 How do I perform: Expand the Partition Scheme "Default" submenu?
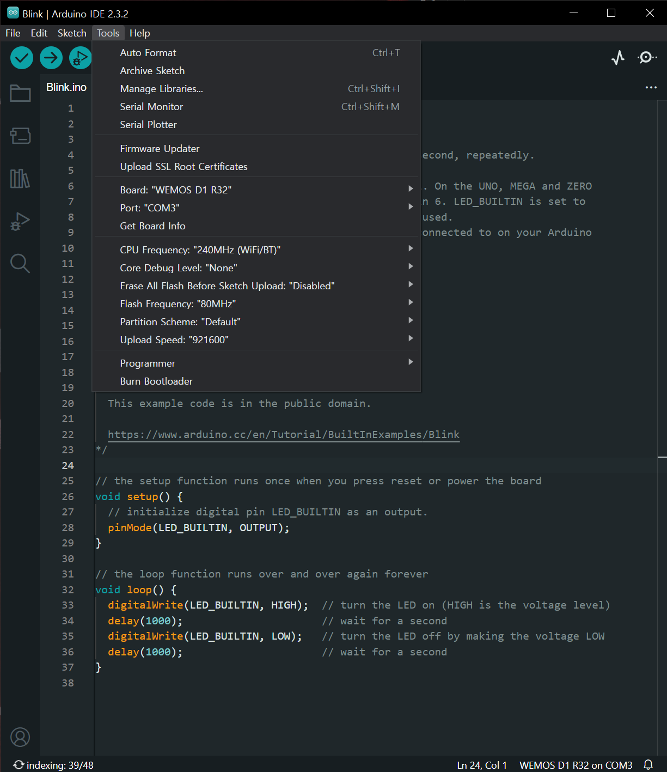pos(256,321)
